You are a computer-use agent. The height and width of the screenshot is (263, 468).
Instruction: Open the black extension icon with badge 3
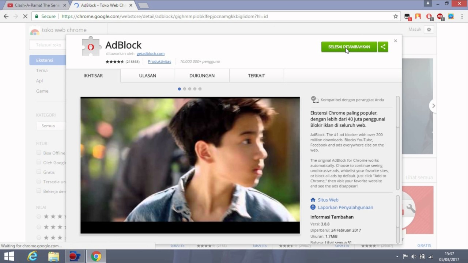407,16
